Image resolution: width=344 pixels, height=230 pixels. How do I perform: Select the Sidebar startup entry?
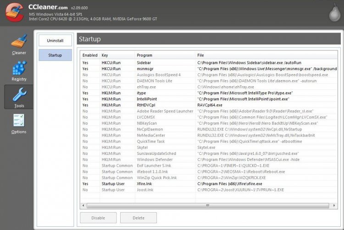point(209,63)
